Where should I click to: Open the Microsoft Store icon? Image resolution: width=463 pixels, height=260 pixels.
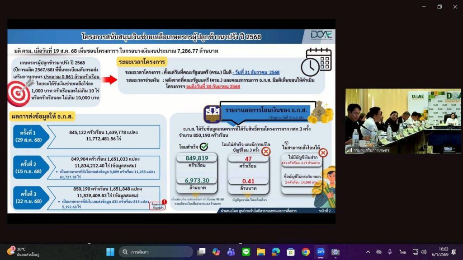[291, 251]
